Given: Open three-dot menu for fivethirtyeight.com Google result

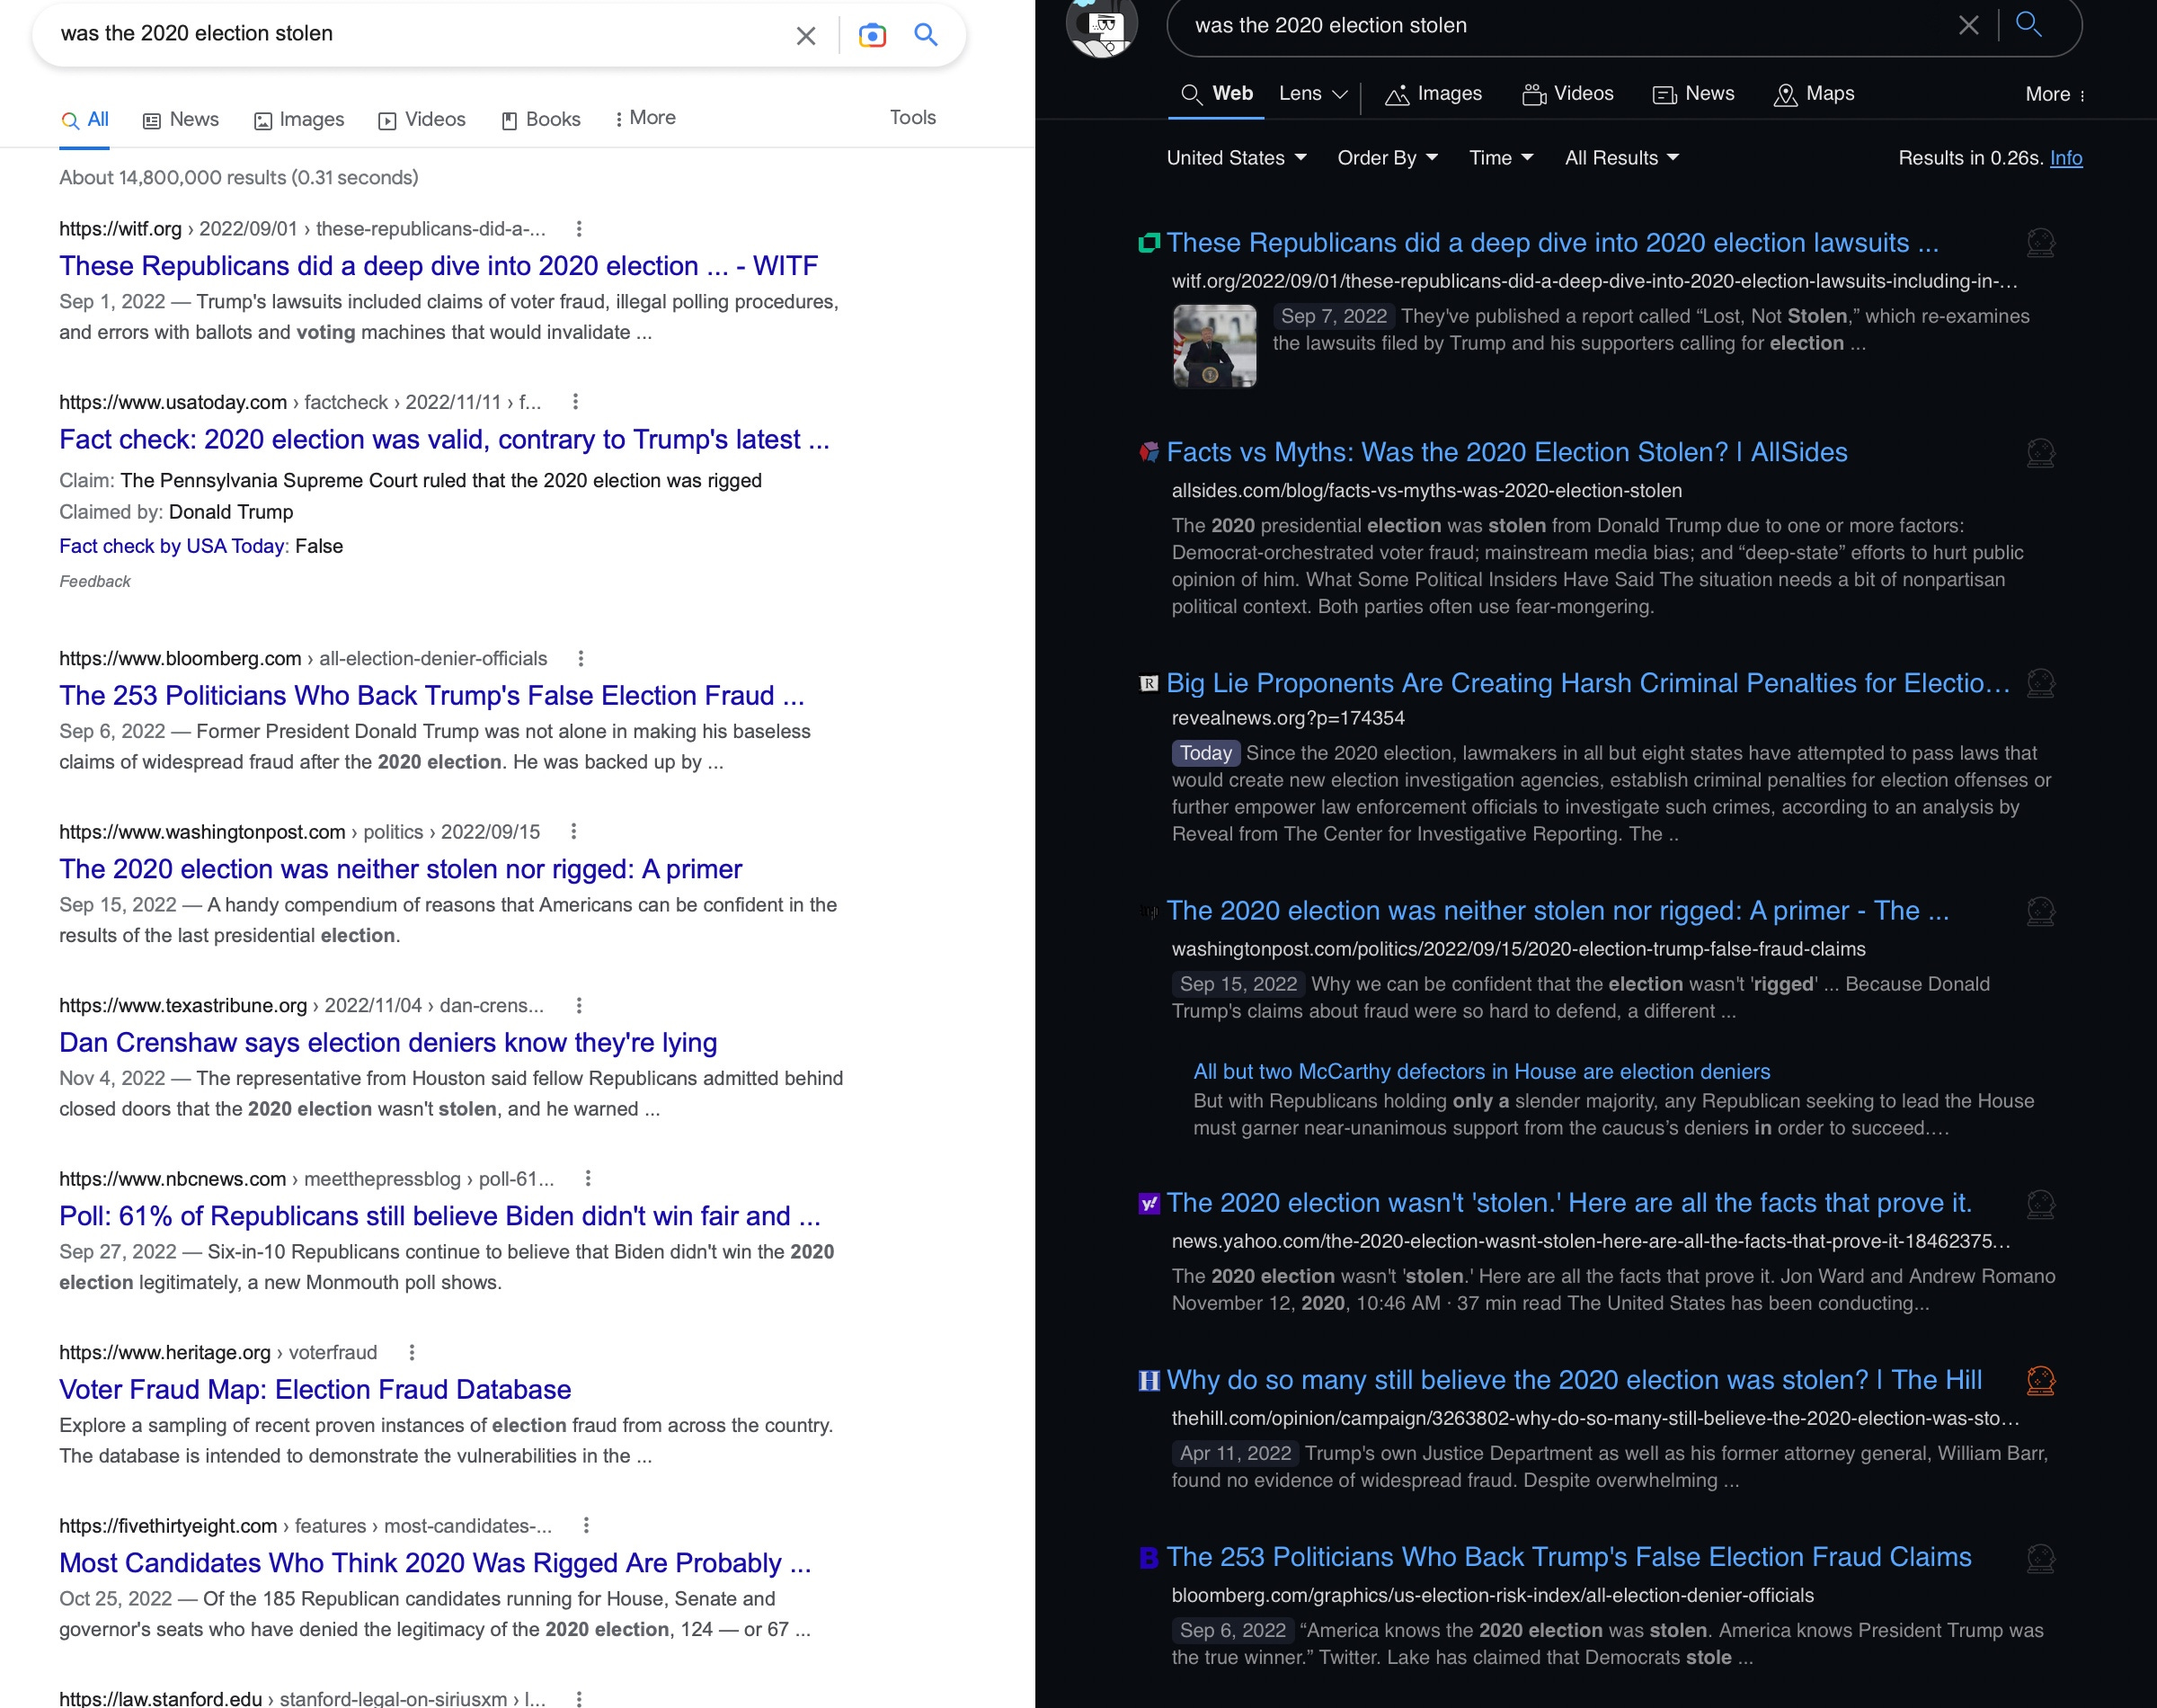Looking at the screenshot, I should click(x=586, y=1526).
